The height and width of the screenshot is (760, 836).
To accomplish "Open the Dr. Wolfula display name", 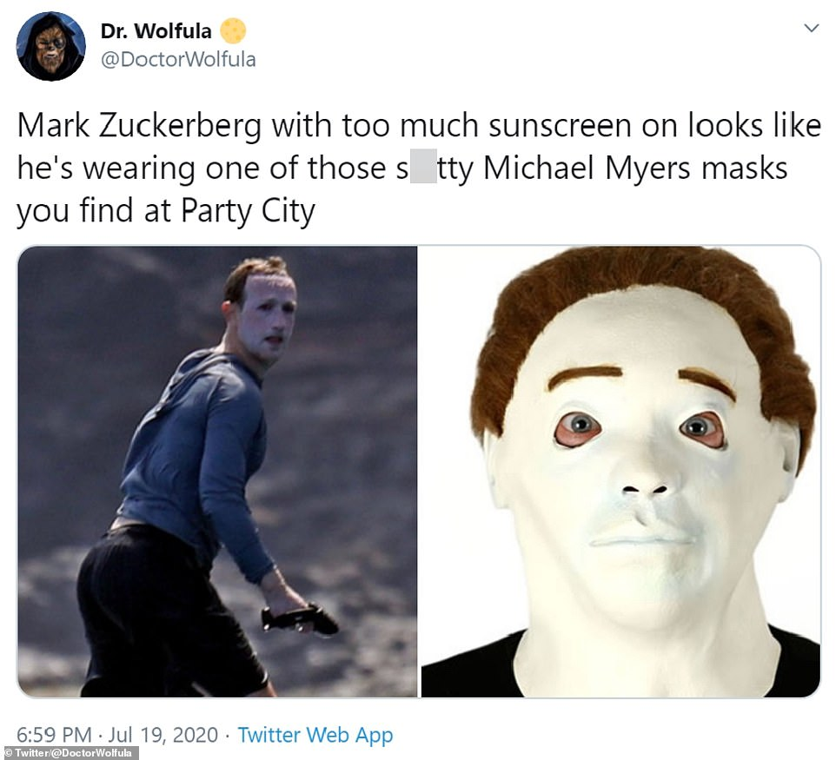I will [156, 31].
